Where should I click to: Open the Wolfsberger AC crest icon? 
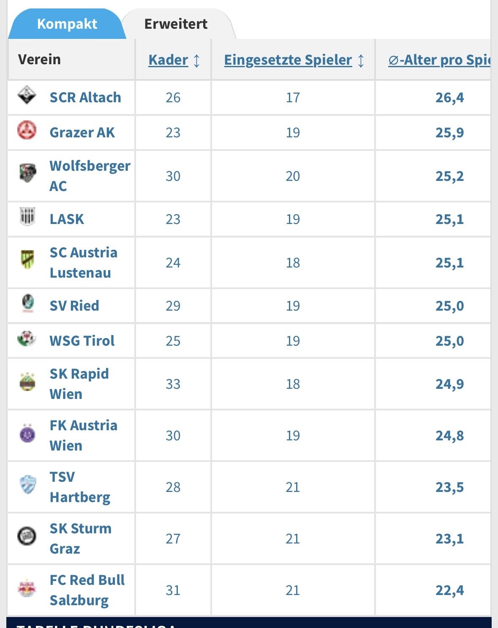pyautogui.click(x=27, y=173)
